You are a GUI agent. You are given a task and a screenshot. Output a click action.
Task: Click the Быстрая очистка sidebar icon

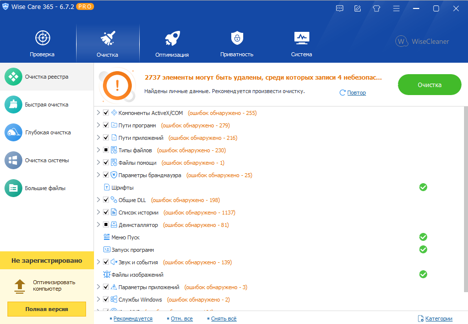click(13, 105)
